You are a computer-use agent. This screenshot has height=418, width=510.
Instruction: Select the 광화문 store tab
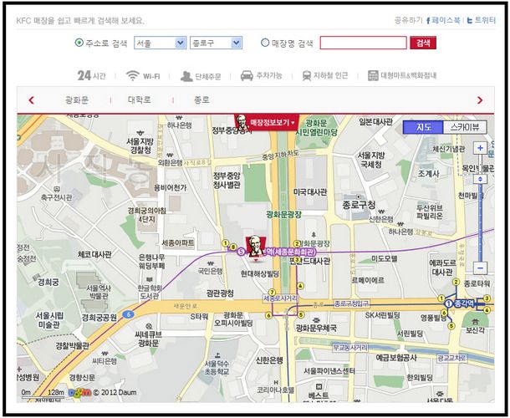pos(77,99)
